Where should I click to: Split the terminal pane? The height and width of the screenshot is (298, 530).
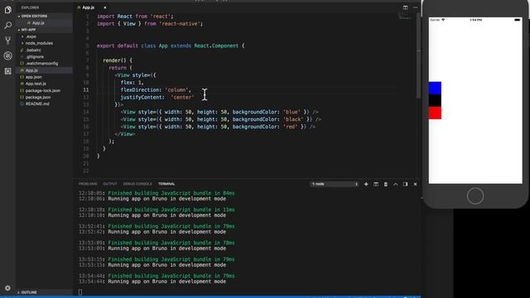pyautogui.click(x=376, y=184)
